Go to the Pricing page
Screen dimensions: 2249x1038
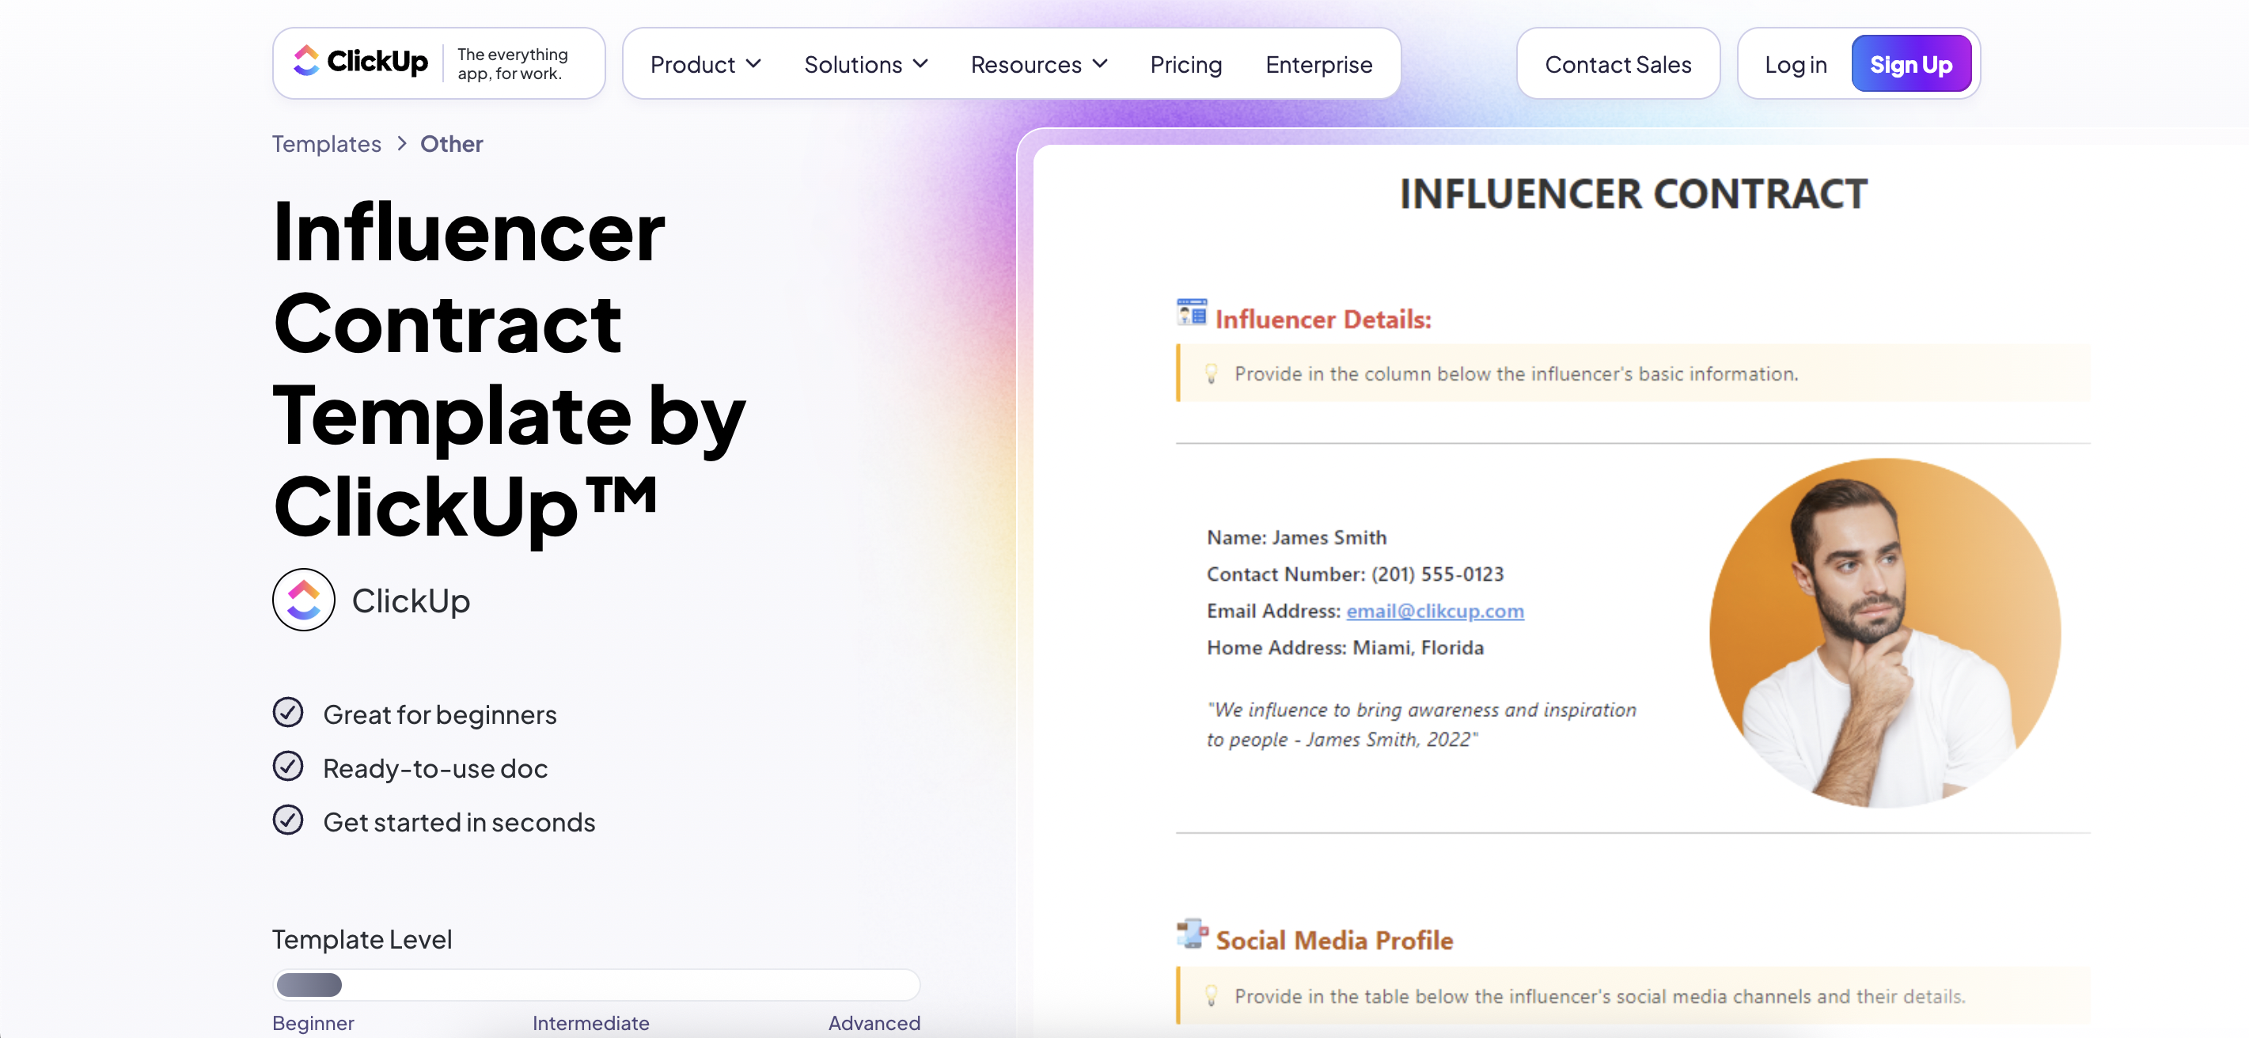click(1185, 65)
